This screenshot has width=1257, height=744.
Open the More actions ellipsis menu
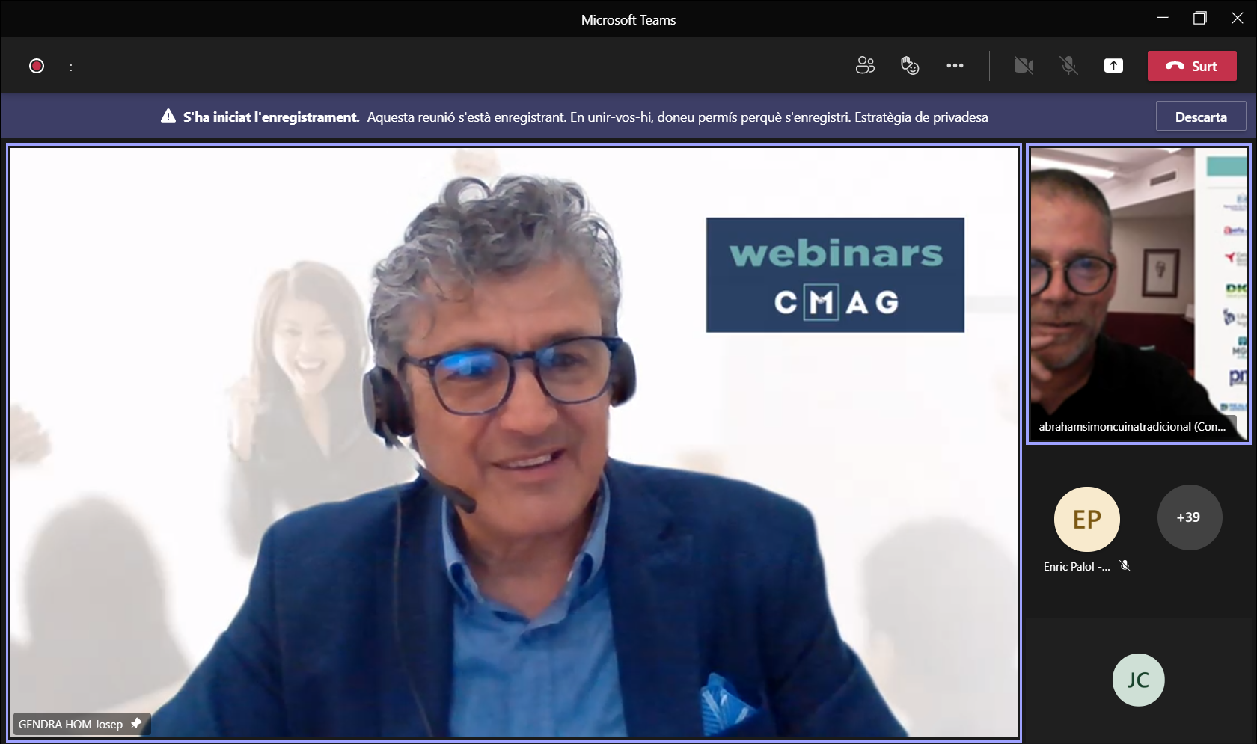[955, 66]
